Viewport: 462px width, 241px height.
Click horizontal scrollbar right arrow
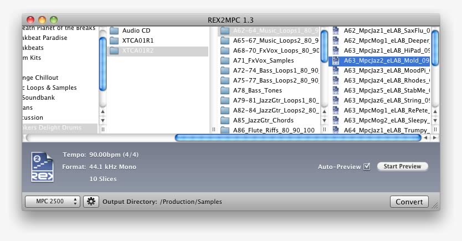[x=435, y=137]
